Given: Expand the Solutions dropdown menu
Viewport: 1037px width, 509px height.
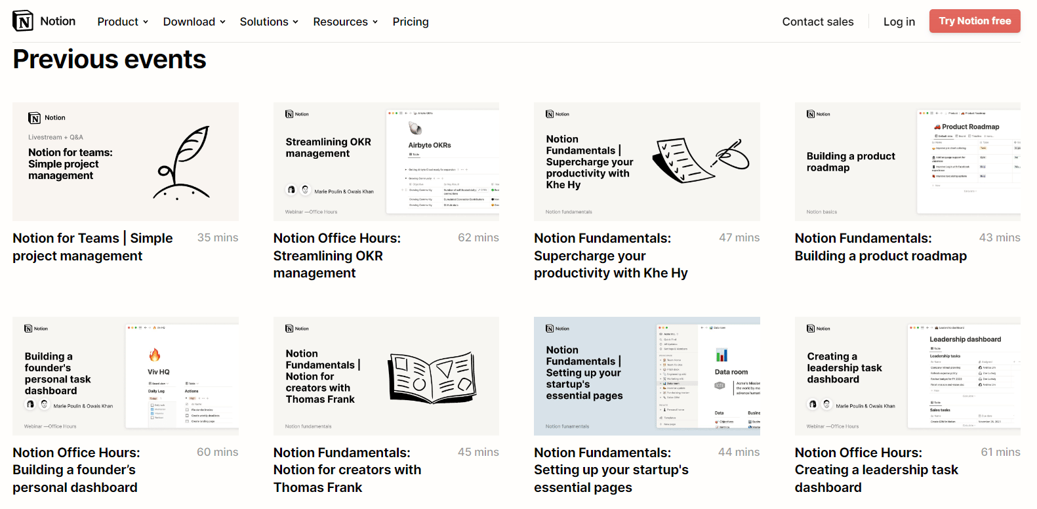Looking at the screenshot, I should (269, 22).
